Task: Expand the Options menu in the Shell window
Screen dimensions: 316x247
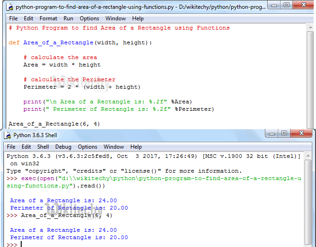Action: 87,147
